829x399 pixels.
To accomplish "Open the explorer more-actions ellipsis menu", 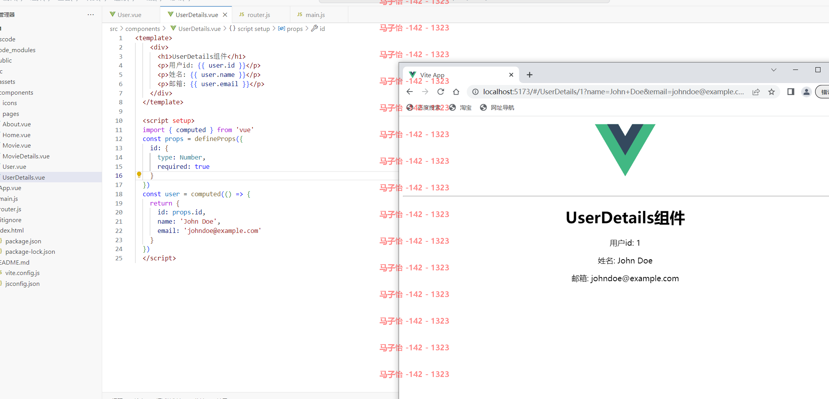I will click(91, 15).
